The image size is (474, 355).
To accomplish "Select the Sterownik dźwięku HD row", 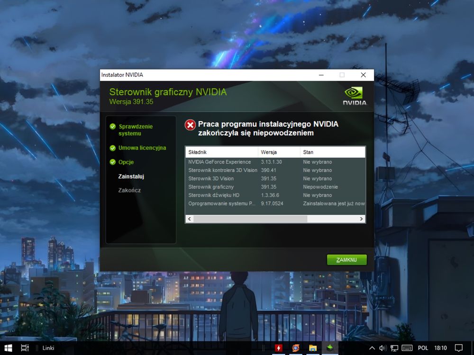I will click(275, 195).
